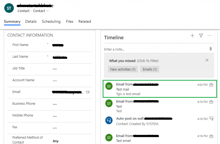
Task: Click the email icon next to 4:54 PM
Action: [211, 85]
